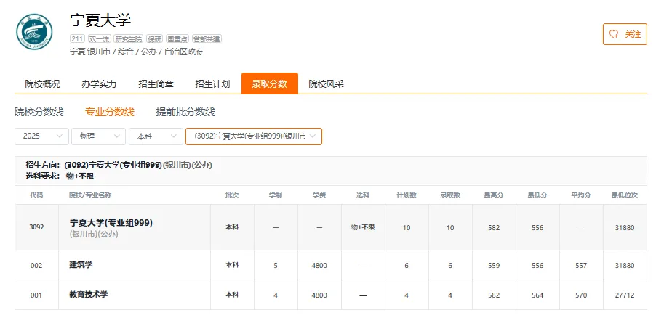Image resolution: width=672 pixels, height=318 pixels.
Task: Click the 保研 tag
Action: pyautogui.click(x=155, y=39)
